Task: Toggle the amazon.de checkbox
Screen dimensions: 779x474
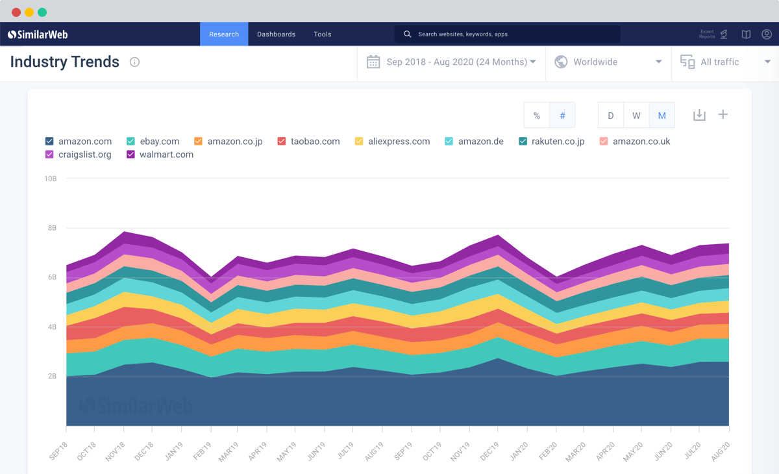Action: point(449,141)
